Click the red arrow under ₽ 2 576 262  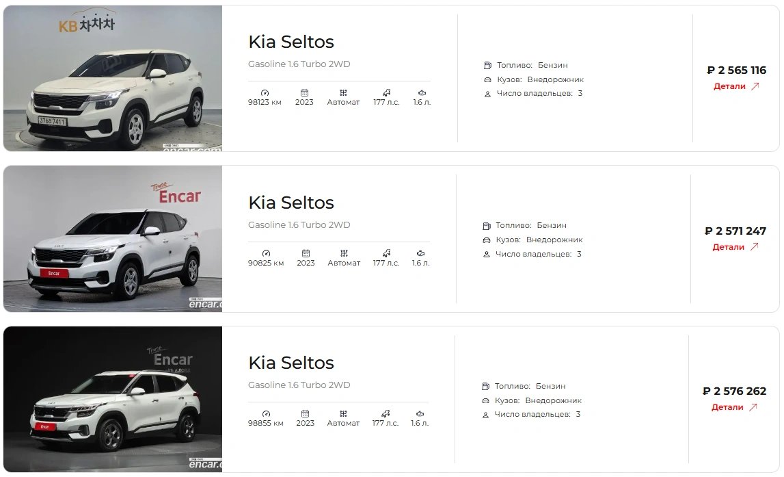[753, 407]
